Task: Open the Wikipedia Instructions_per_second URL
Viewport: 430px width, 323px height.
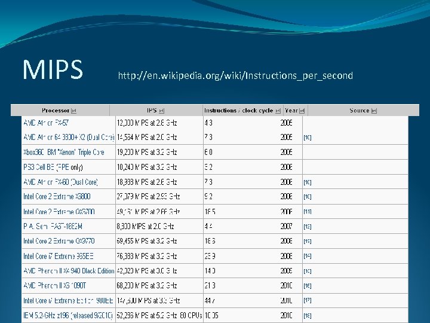Action: pyautogui.click(x=235, y=75)
